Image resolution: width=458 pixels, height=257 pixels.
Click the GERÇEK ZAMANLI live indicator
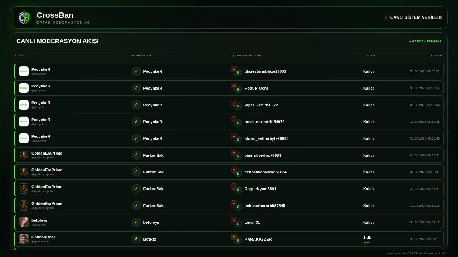click(425, 41)
